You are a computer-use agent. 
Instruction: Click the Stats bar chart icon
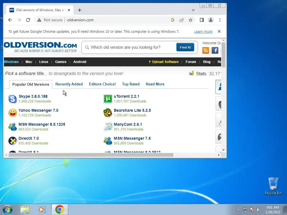tap(191, 73)
